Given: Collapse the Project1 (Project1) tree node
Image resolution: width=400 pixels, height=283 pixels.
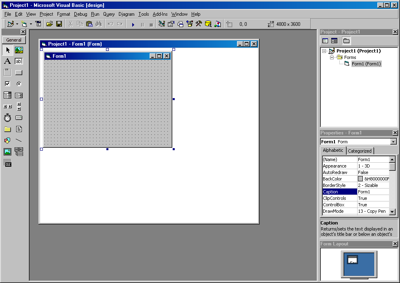Looking at the screenshot, I should point(324,51).
